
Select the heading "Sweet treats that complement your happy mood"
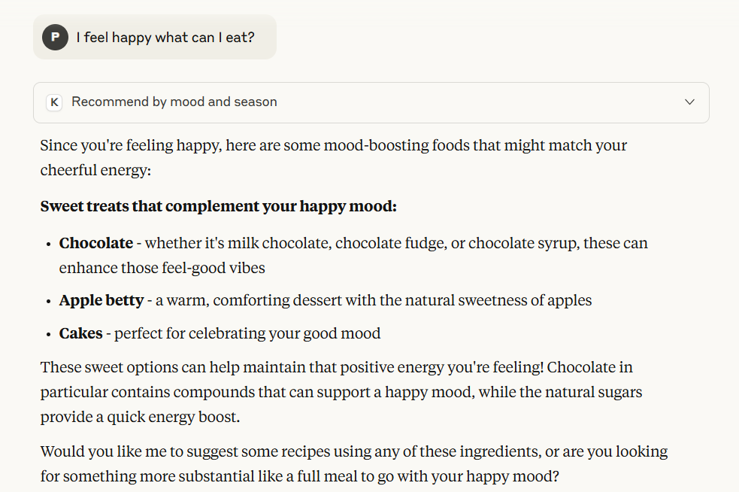[x=218, y=206]
